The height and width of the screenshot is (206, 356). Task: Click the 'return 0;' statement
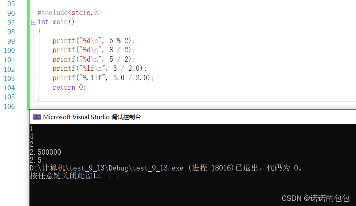[x=69, y=88]
